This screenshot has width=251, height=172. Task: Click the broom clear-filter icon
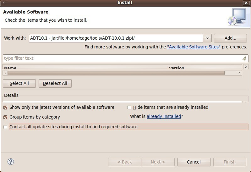point(244,58)
